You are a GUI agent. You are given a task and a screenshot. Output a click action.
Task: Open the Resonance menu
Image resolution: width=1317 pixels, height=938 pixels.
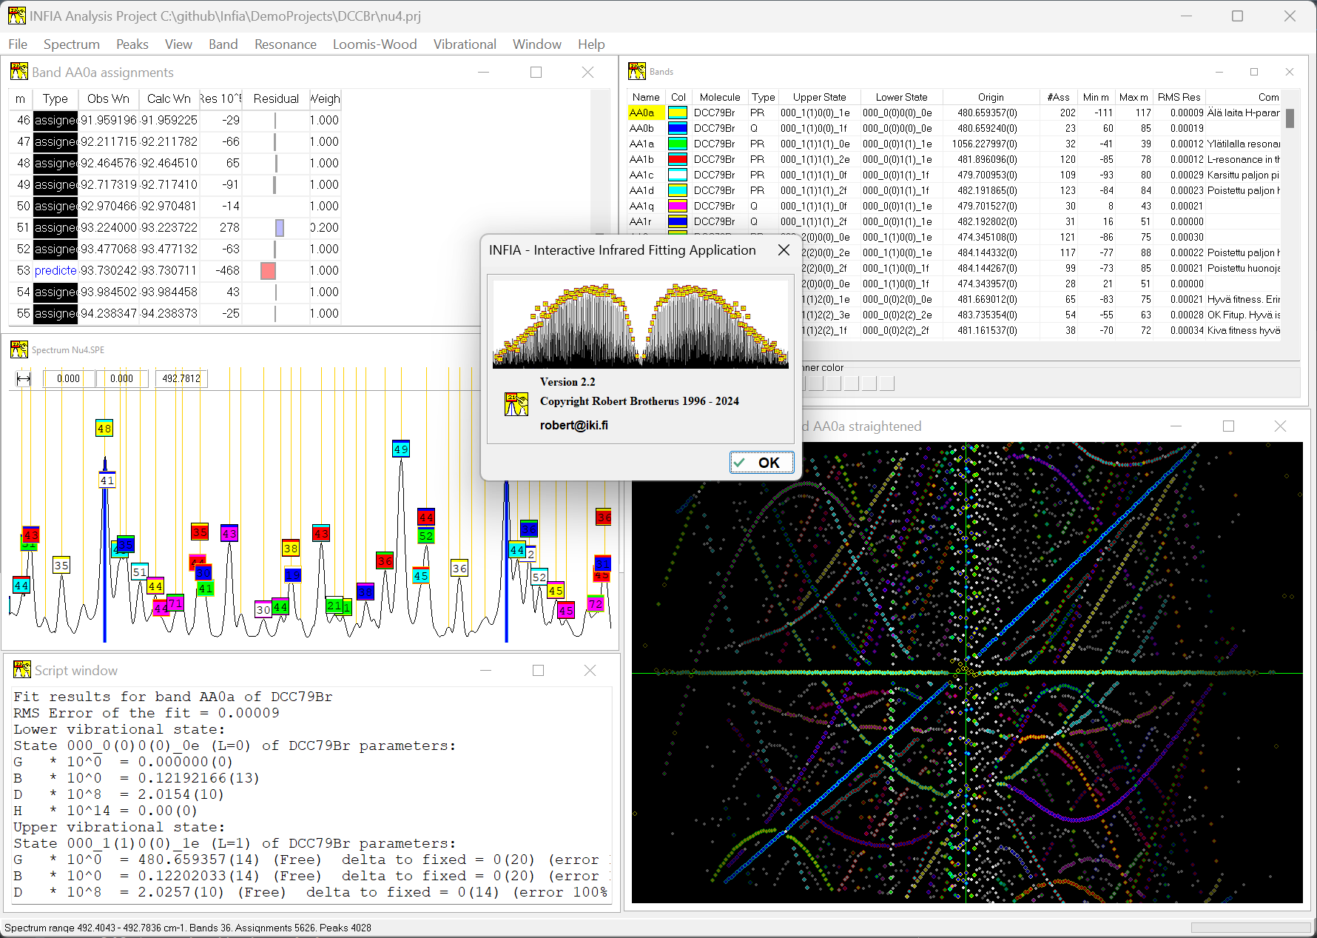coord(285,44)
